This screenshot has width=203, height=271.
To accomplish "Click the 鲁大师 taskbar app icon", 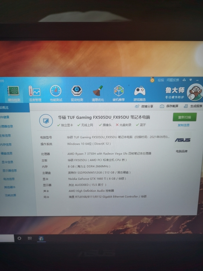I will pos(41,238).
